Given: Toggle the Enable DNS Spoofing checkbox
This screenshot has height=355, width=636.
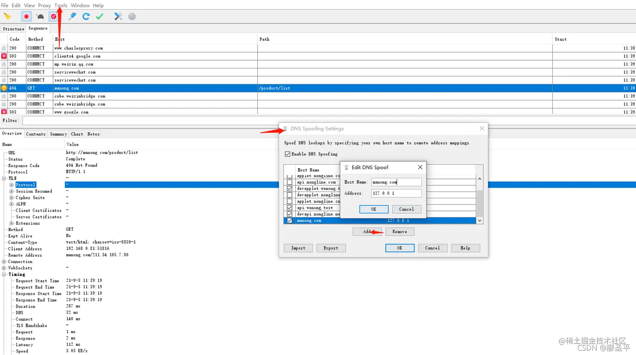Looking at the screenshot, I should tap(288, 154).
